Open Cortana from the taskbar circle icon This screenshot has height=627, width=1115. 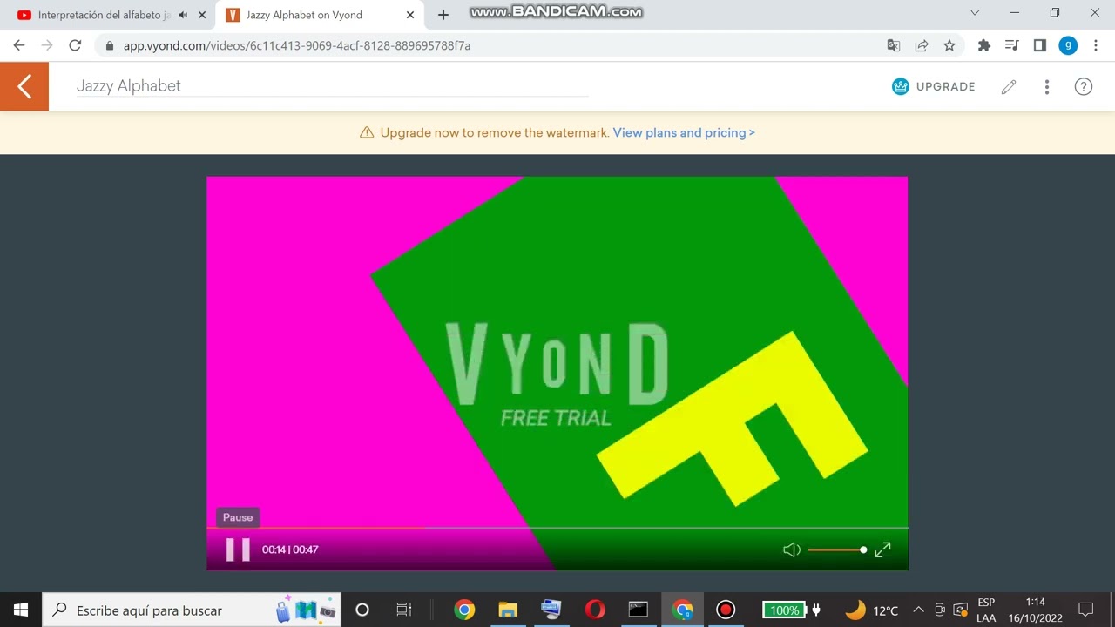pos(362,610)
